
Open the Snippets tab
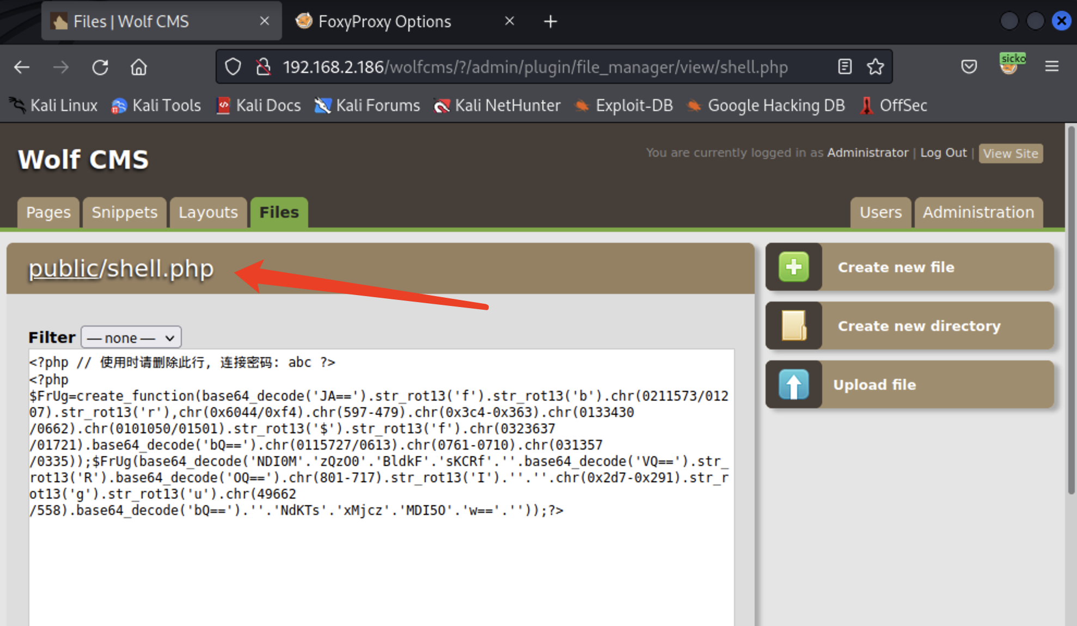(x=124, y=212)
